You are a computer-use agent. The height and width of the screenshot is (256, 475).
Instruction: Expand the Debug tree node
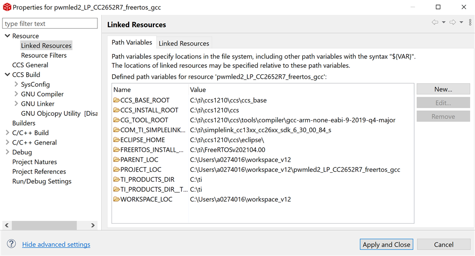(7, 152)
